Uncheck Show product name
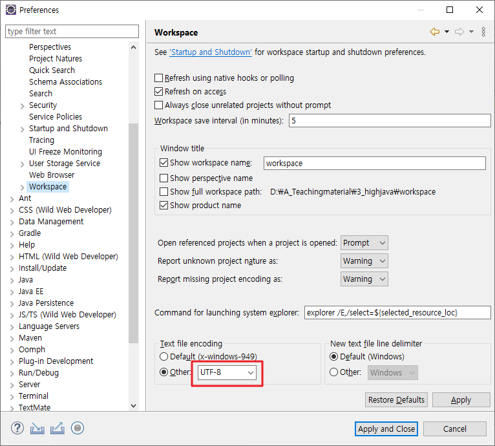 (x=163, y=206)
